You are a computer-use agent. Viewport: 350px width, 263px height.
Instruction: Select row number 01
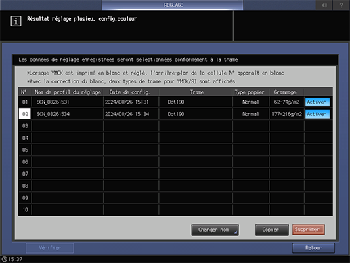pyautogui.click(x=25, y=102)
